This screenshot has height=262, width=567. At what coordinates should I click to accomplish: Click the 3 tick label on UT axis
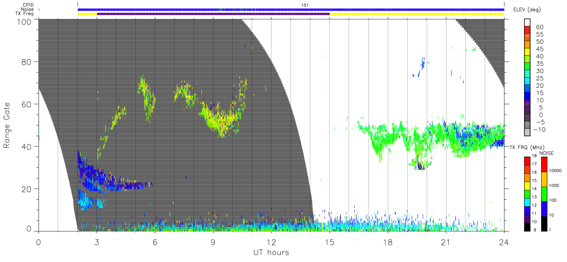tap(97, 242)
